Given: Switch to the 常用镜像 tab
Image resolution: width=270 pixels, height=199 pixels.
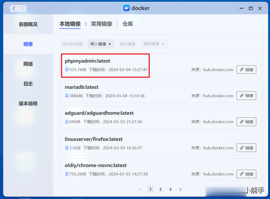Looking at the screenshot, I should [x=102, y=24].
